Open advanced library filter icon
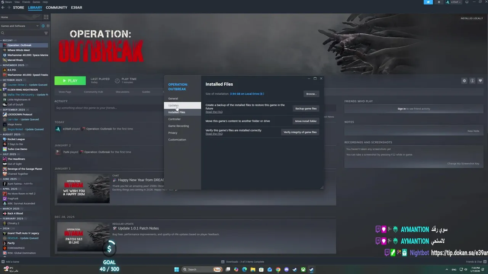The image size is (488, 274). pyautogui.click(x=46, y=33)
